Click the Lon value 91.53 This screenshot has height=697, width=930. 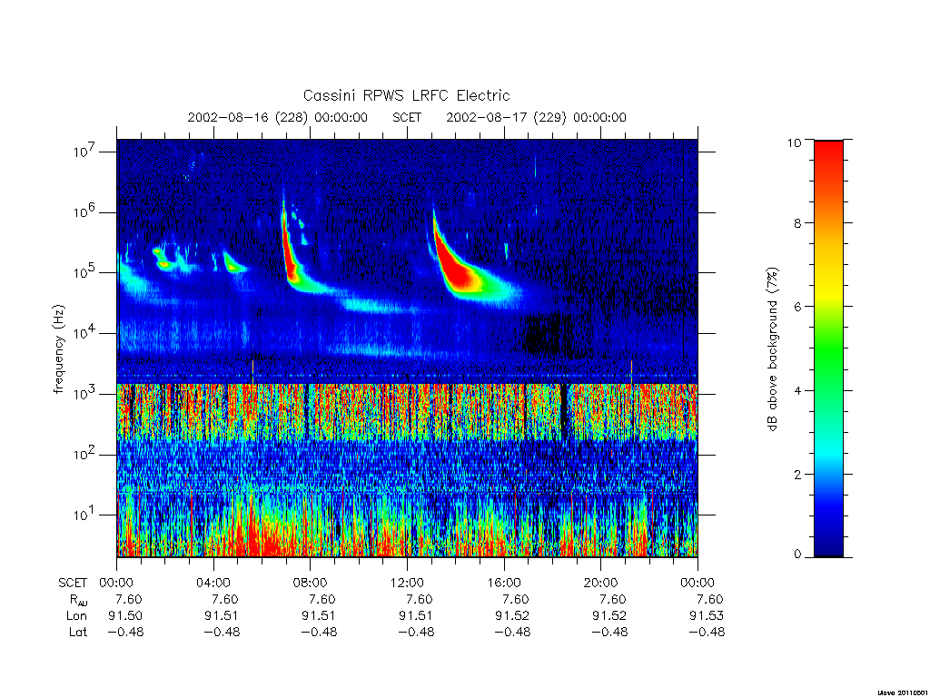pyautogui.click(x=707, y=616)
